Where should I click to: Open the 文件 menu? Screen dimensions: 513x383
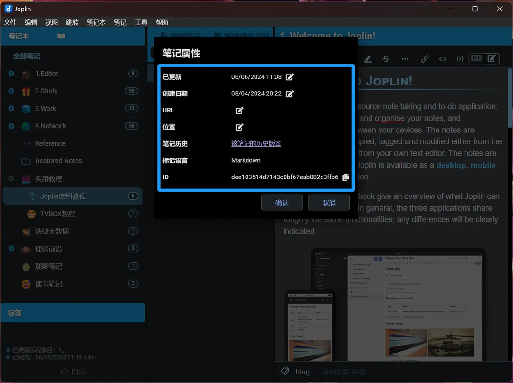[10, 22]
